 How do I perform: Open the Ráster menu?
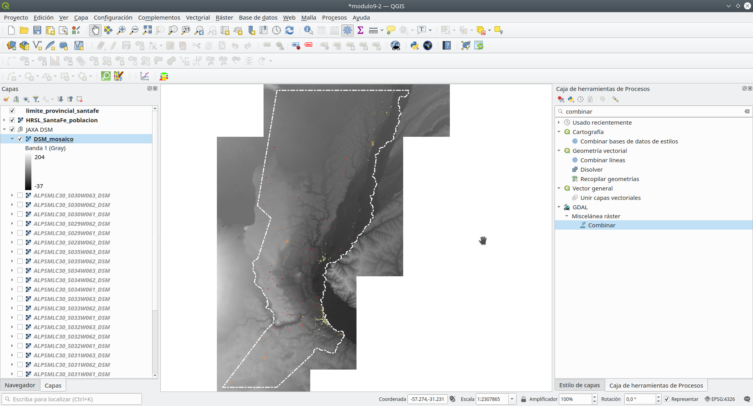224,17
